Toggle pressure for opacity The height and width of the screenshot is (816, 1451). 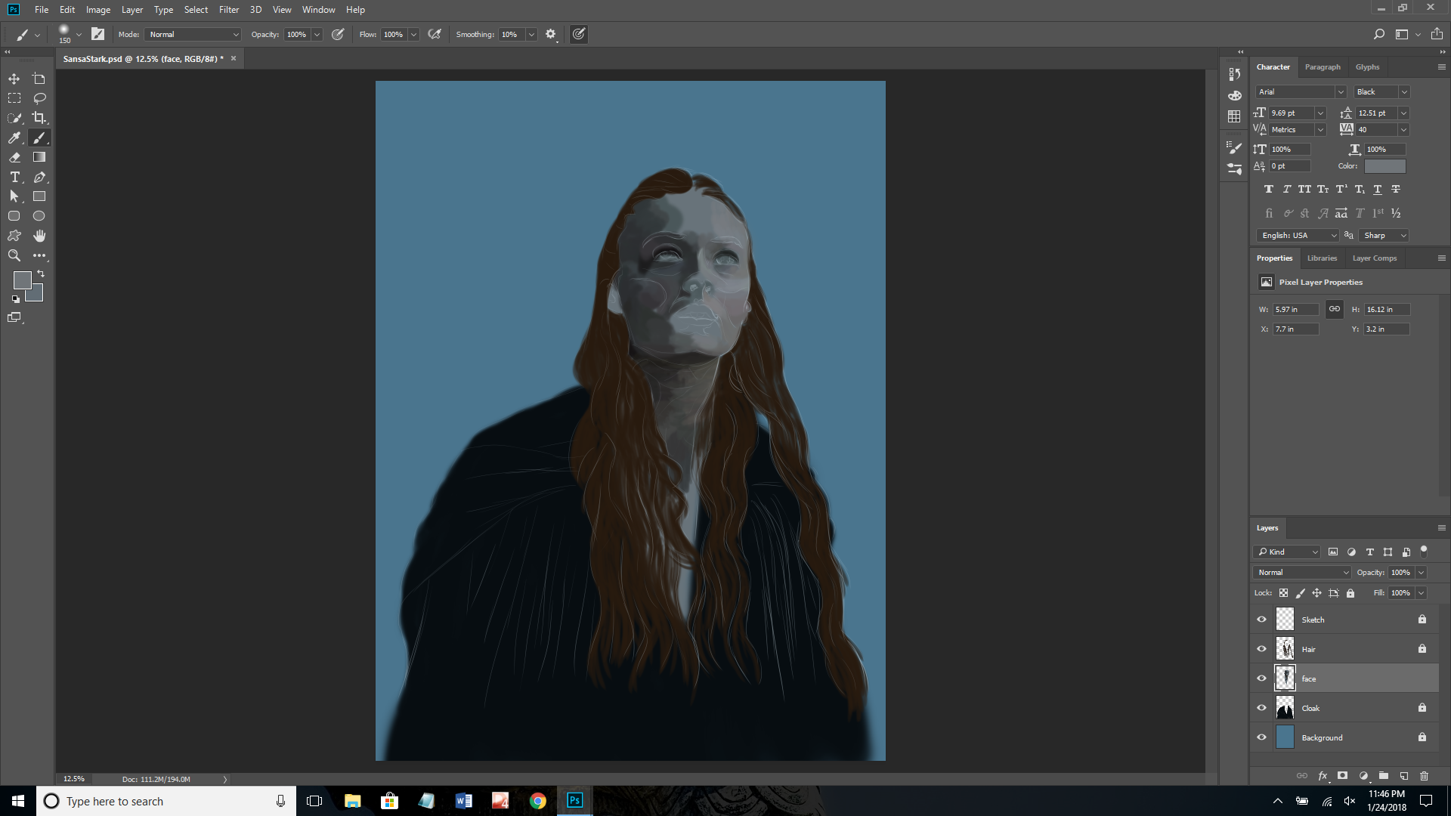(x=338, y=34)
